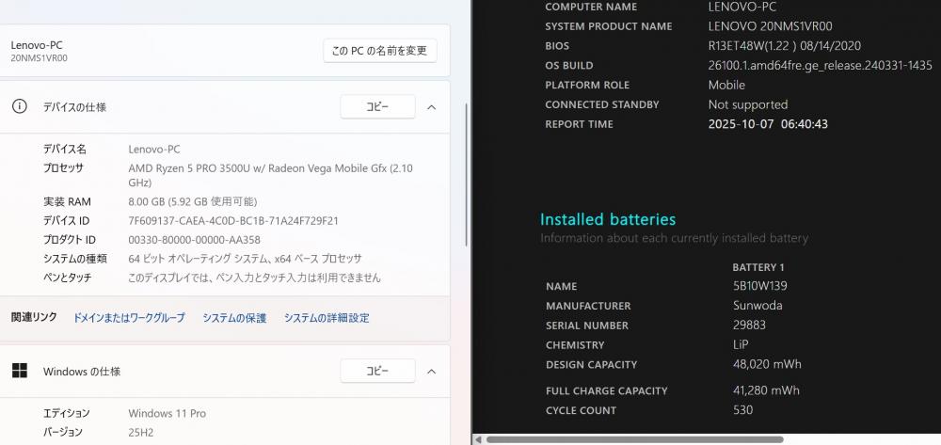Click the Windows 11 Pro edition text
The image size is (941, 445).
(x=167, y=413)
